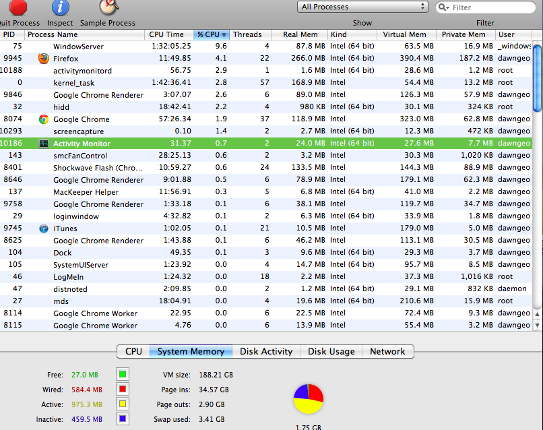Sort by User column header
Viewport: 543px width, 430px height.
point(513,34)
